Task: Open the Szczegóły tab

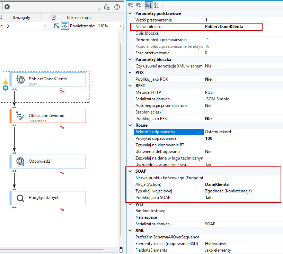Action: tap(21, 18)
